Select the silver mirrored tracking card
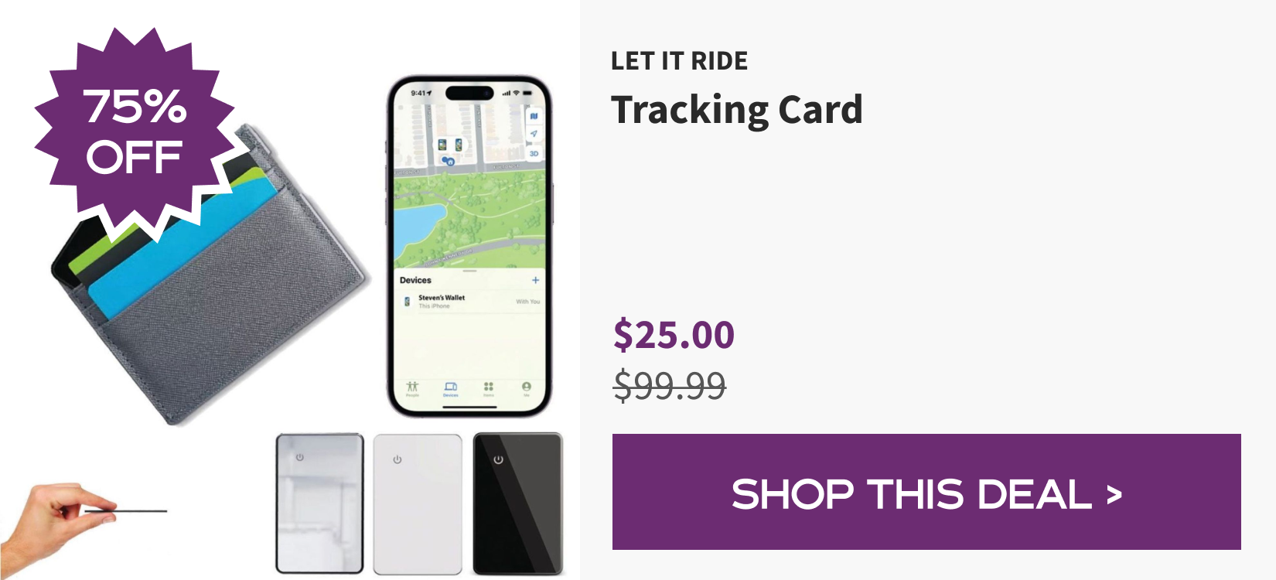 click(319, 503)
